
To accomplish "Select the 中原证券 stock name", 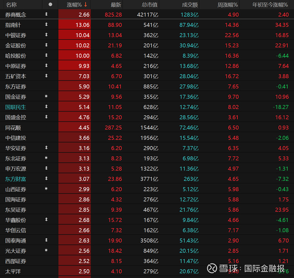I will click(15, 66).
